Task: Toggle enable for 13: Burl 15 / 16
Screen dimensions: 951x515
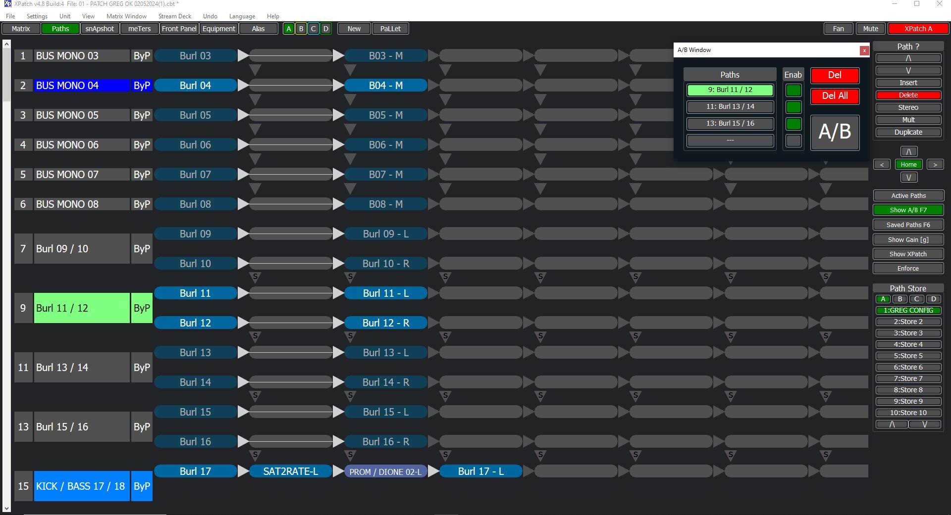Action: 793,124
